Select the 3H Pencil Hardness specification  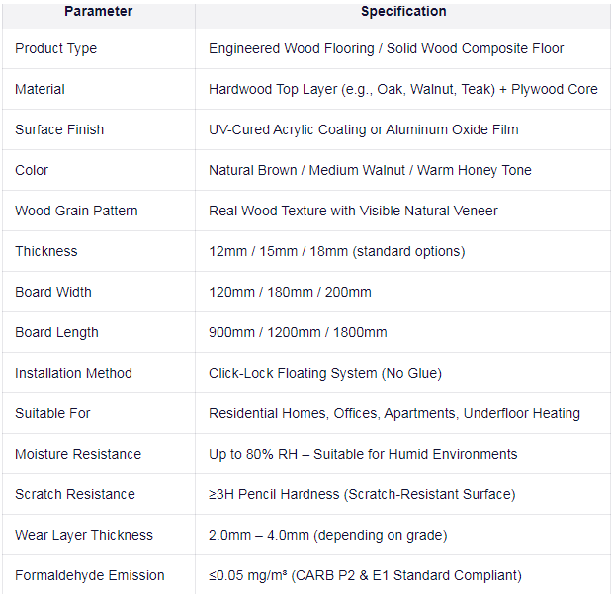[x=362, y=494]
